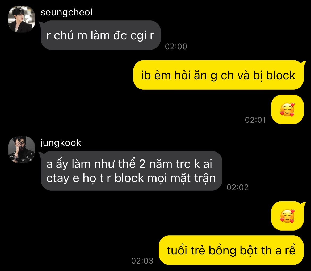Open jungkook's profile avatar
This screenshot has height=271, width=311.
(x=22, y=150)
